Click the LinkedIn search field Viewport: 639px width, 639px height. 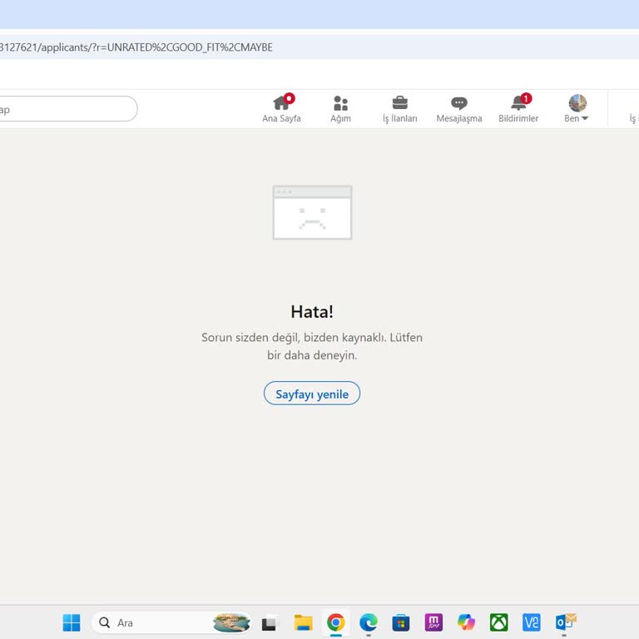pos(67,109)
